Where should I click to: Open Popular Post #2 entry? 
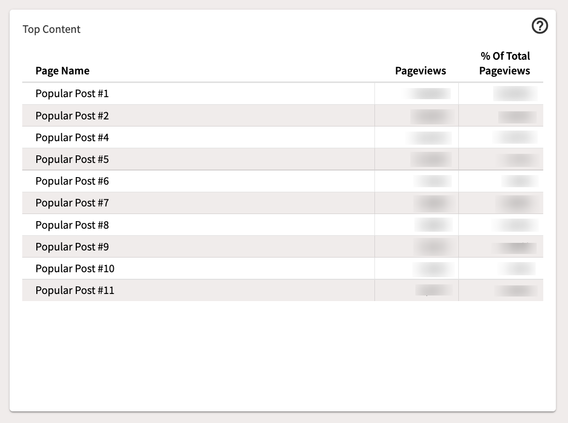tap(72, 116)
